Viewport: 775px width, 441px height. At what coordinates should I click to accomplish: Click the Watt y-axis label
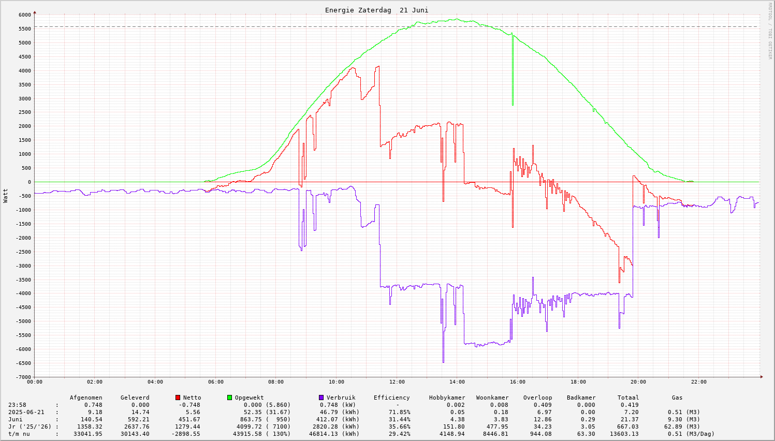coord(6,195)
